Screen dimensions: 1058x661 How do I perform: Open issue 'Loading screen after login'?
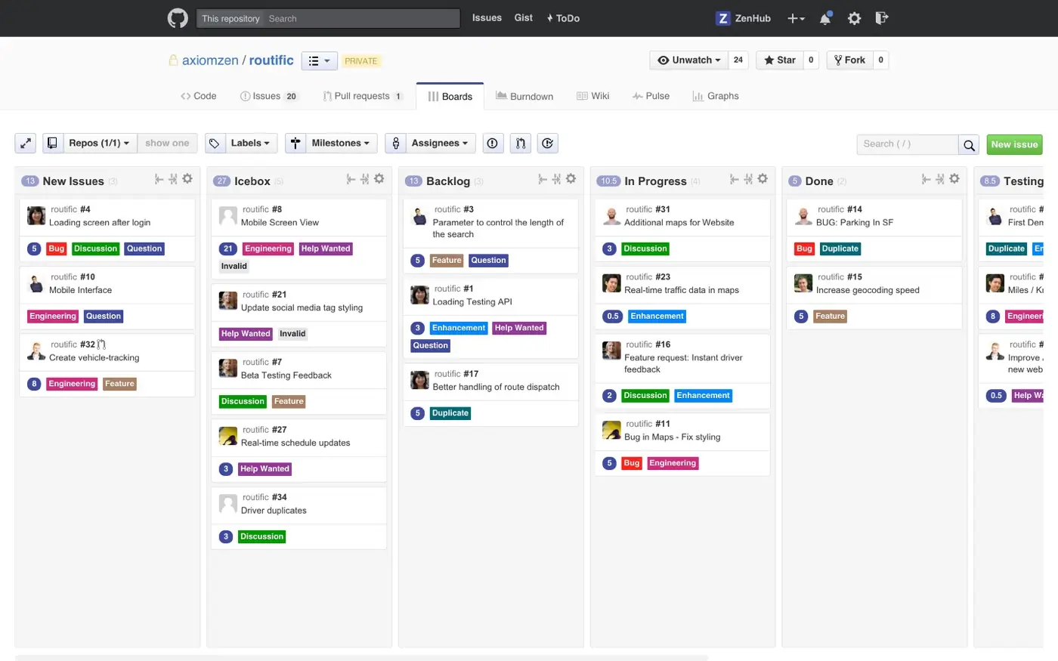point(100,223)
